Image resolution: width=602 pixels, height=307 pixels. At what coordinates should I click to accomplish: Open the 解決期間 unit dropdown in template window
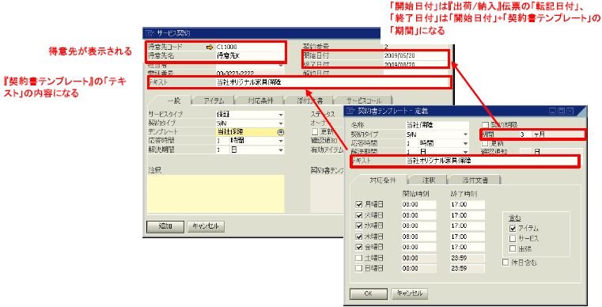[465, 152]
